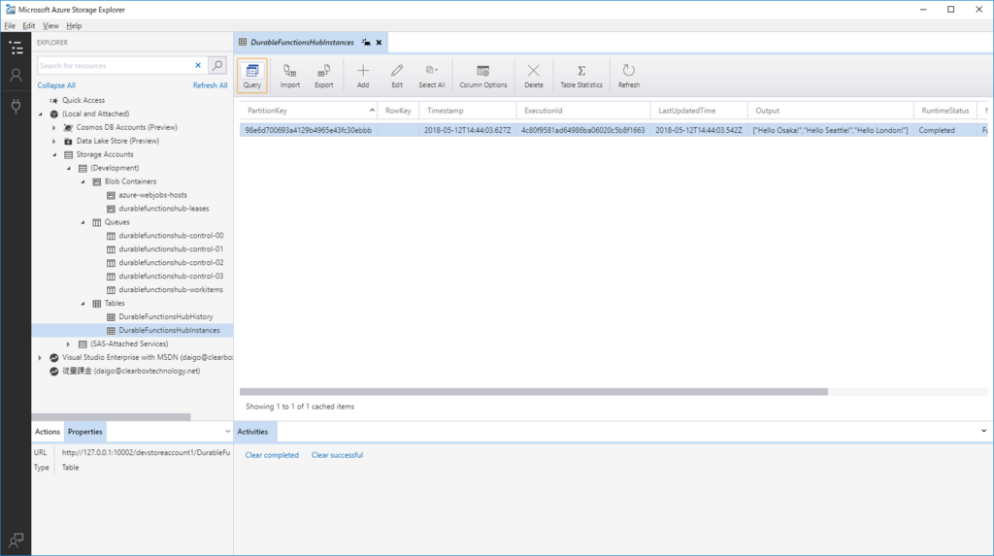The width and height of the screenshot is (994, 556).
Task: Sort by Timestamp column header
Action: pos(467,111)
